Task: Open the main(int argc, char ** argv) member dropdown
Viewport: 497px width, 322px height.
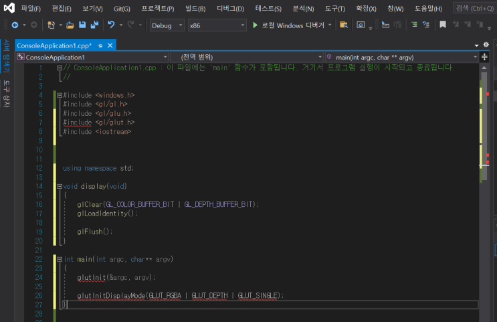Action: point(402,57)
